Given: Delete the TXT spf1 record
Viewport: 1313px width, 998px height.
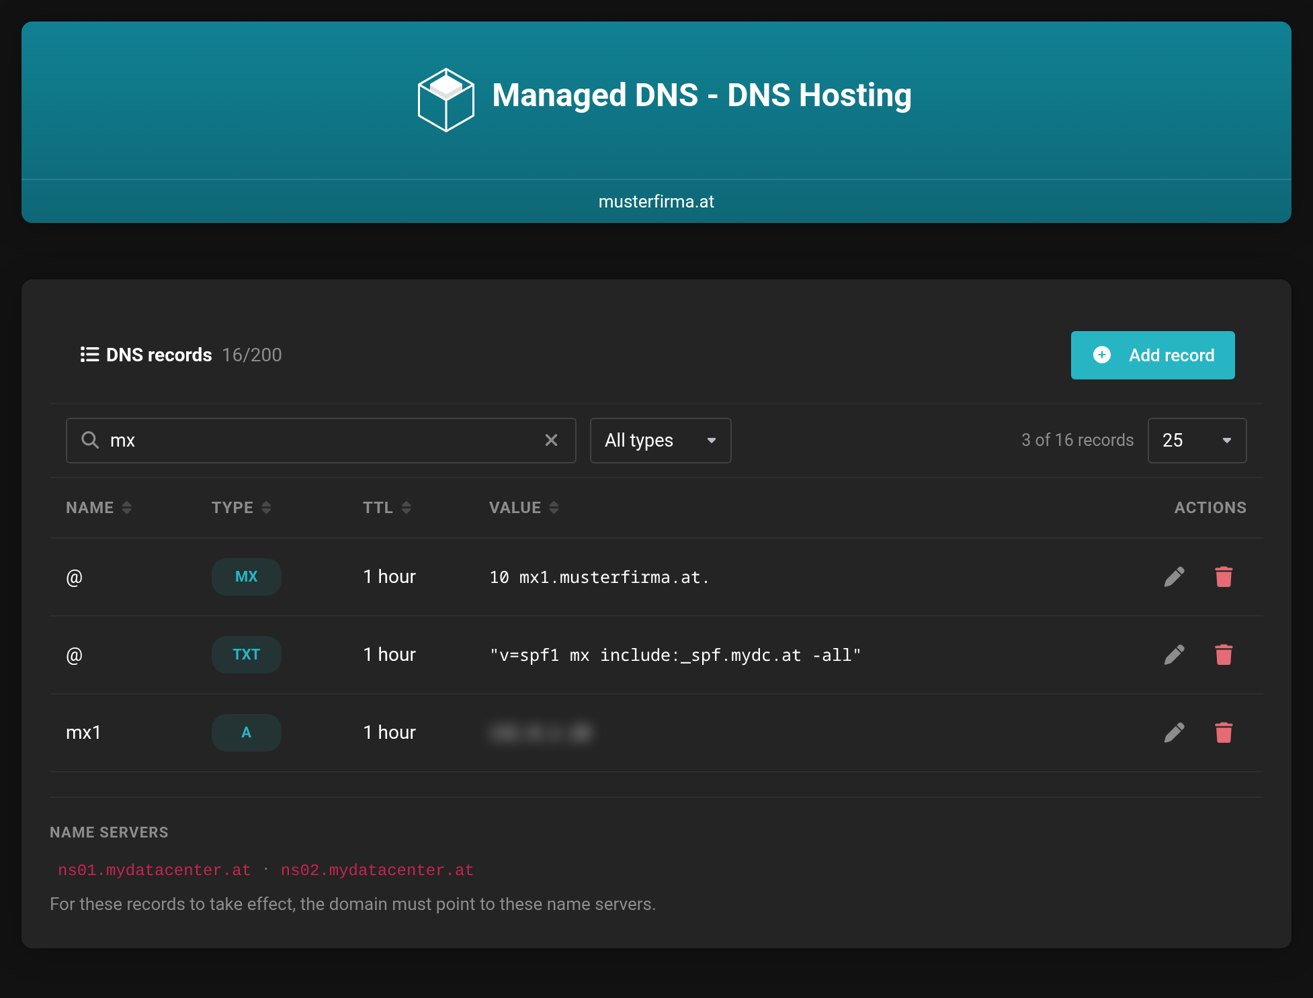Looking at the screenshot, I should (x=1224, y=655).
